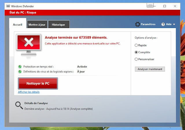Click the green check beside Définitions de virus

coord(20,72)
